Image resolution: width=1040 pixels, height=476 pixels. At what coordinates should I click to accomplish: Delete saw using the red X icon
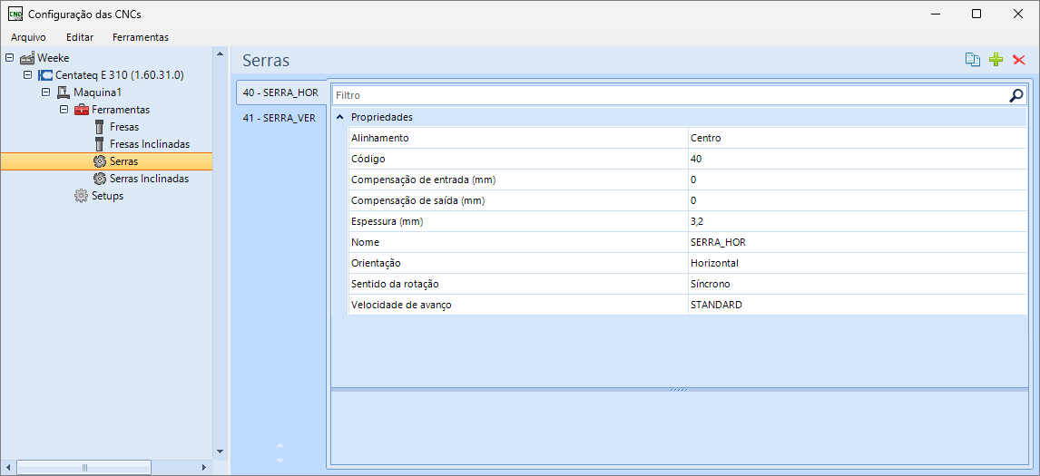pyautogui.click(x=1019, y=61)
